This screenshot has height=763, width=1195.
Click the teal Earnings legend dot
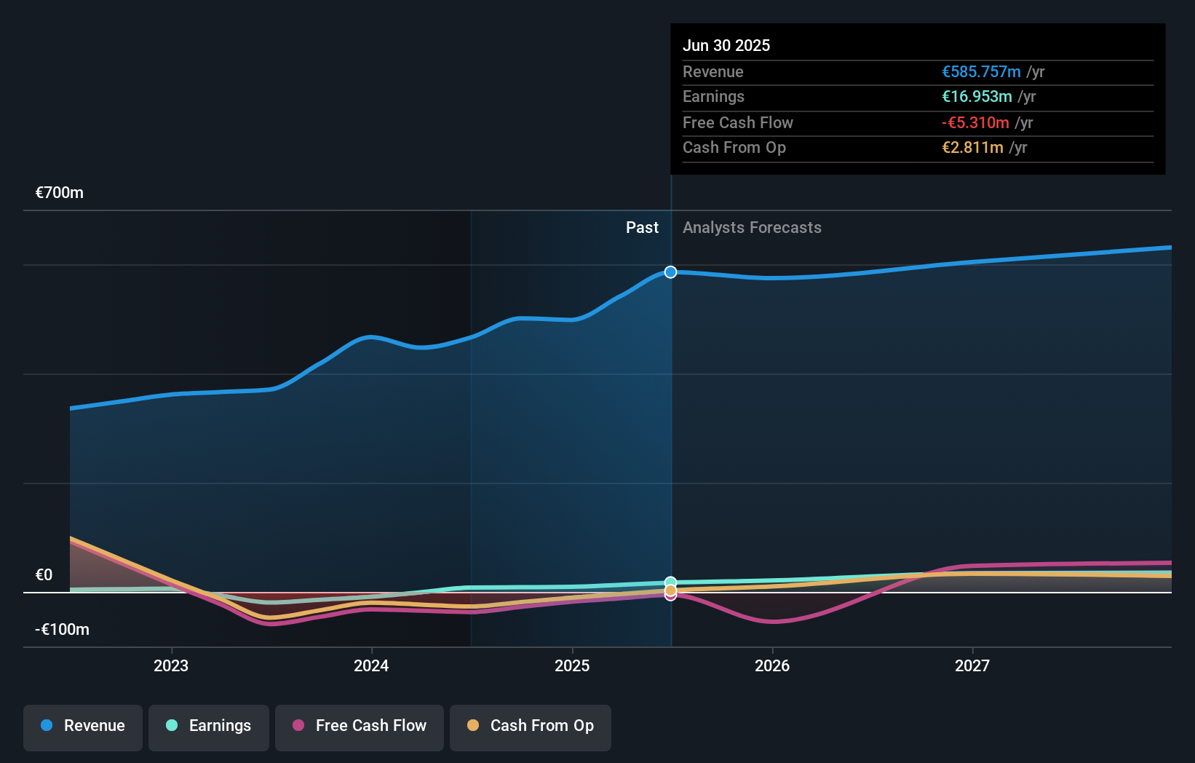[172, 725]
